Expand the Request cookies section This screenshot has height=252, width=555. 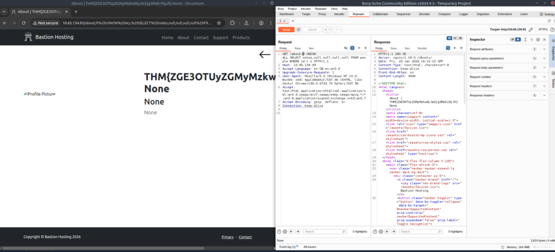tap(507, 77)
